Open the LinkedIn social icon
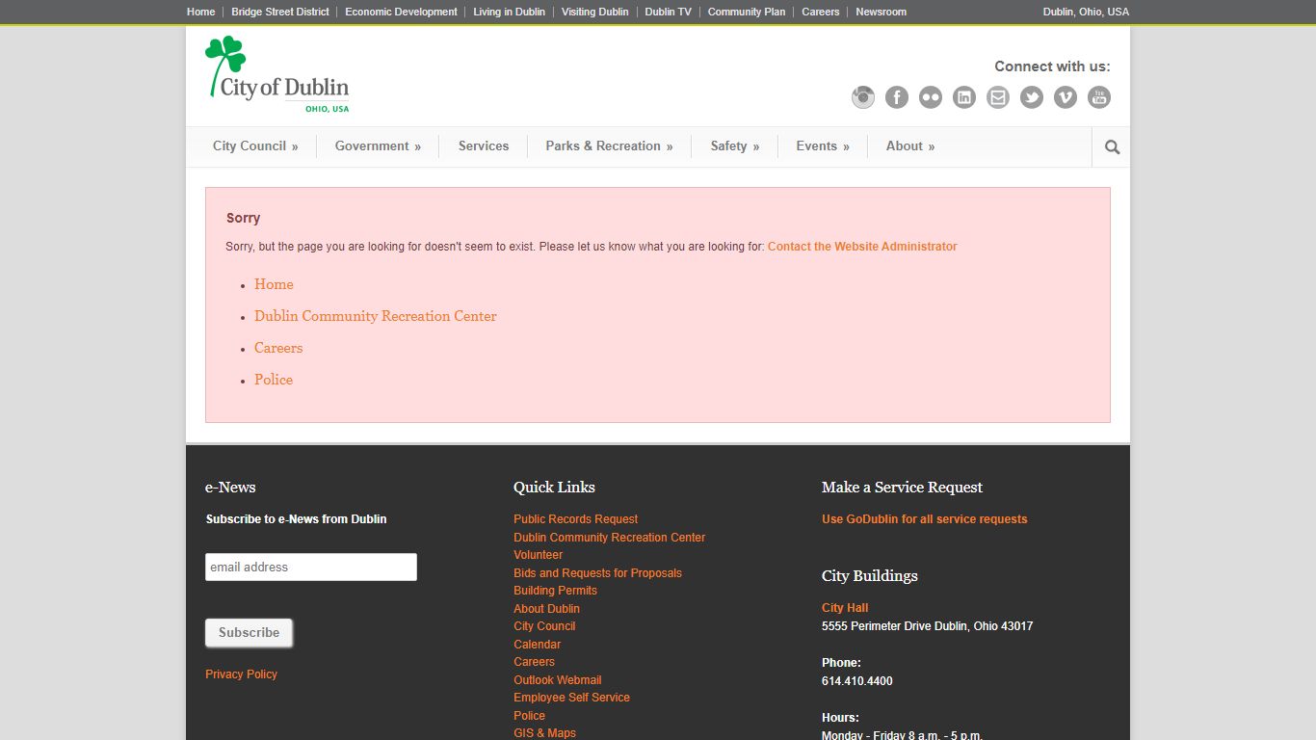Viewport: 1316px width, 740px height. click(x=964, y=97)
